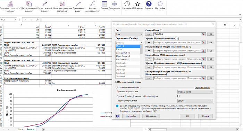The width and height of the screenshot is (243, 131).
Task: Add a new sheet with plus icon
Action: tap(43, 129)
